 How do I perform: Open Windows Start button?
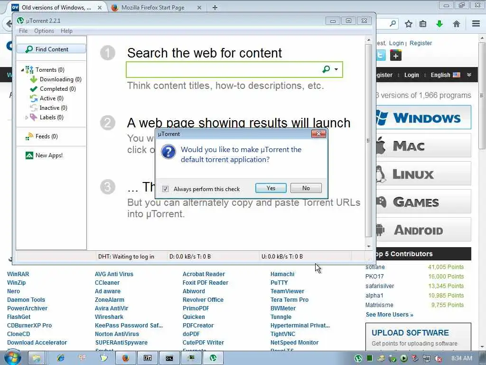[x=12, y=357]
